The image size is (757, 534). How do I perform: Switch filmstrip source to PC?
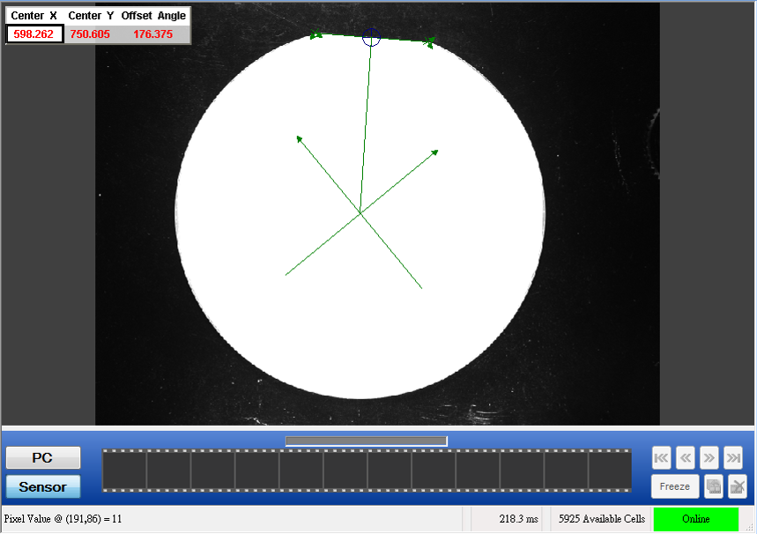pyautogui.click(x=43, y=457)
